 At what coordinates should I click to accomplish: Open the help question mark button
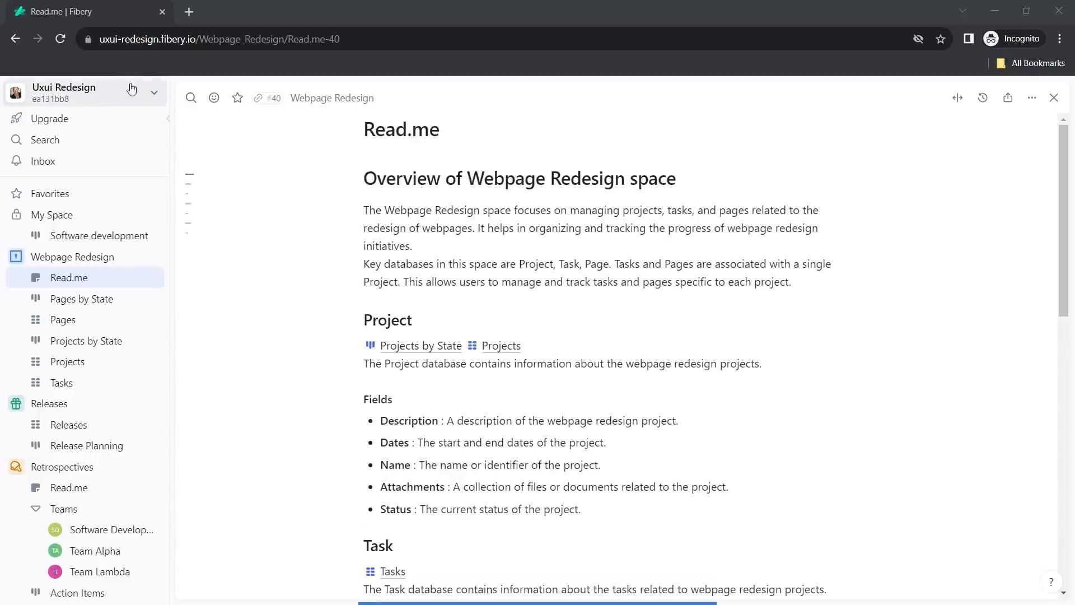[1051, 582]
